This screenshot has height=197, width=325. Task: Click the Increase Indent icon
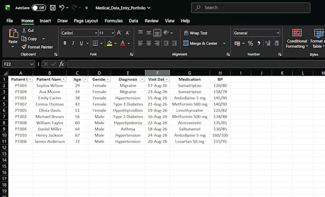174,43
